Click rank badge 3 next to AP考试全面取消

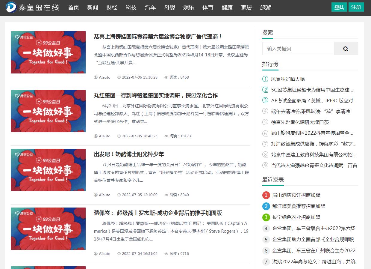pos(265,100)
